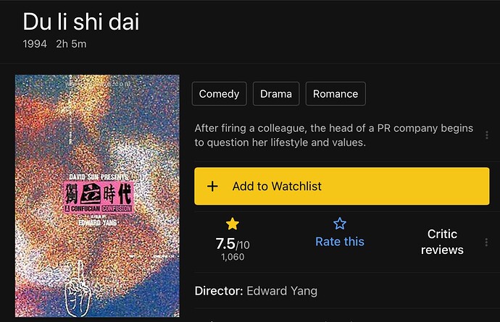Click the Rate this link
This screenshot has height=322, width=500.
[x=340, y=242]
